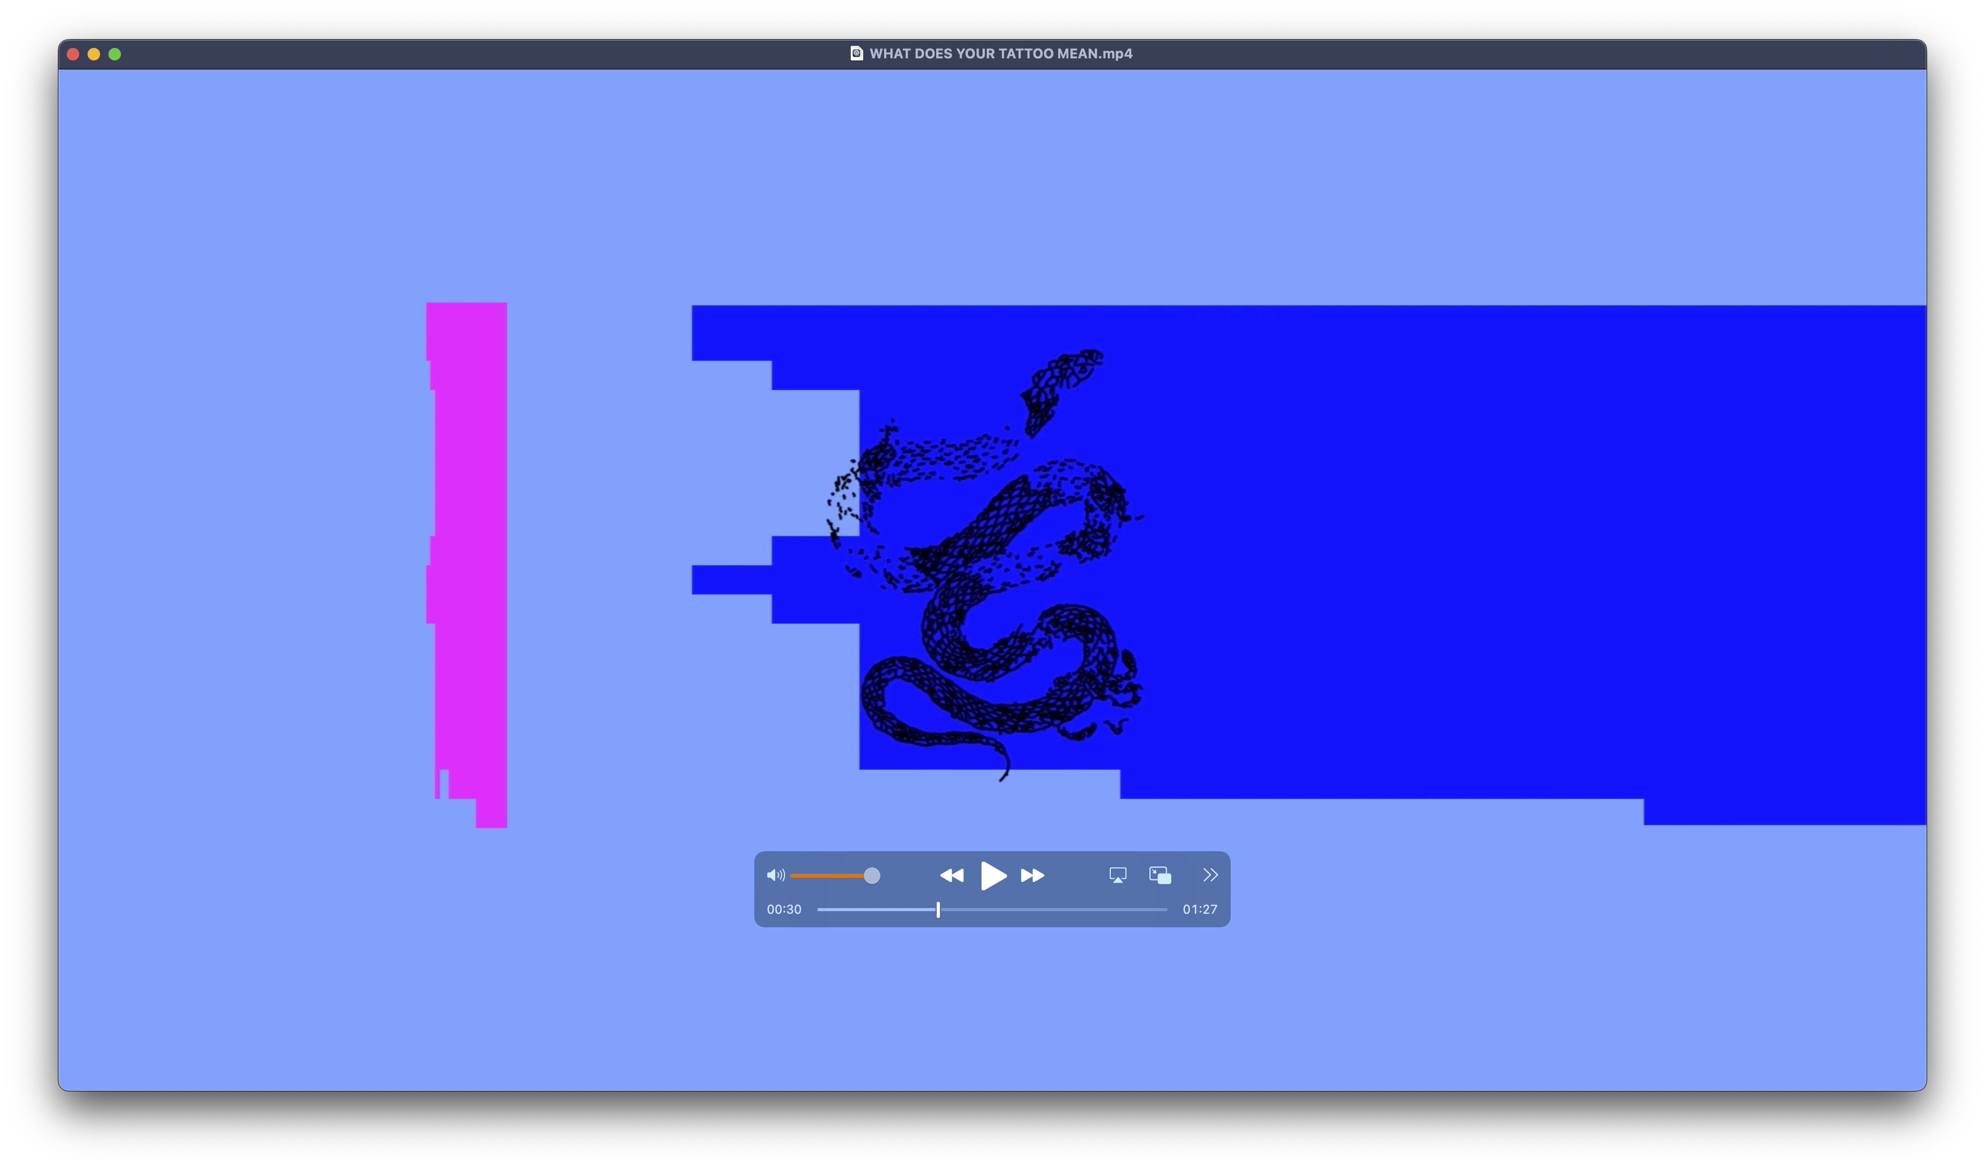Click the playback progress scrubber handle

click(937, 909)
